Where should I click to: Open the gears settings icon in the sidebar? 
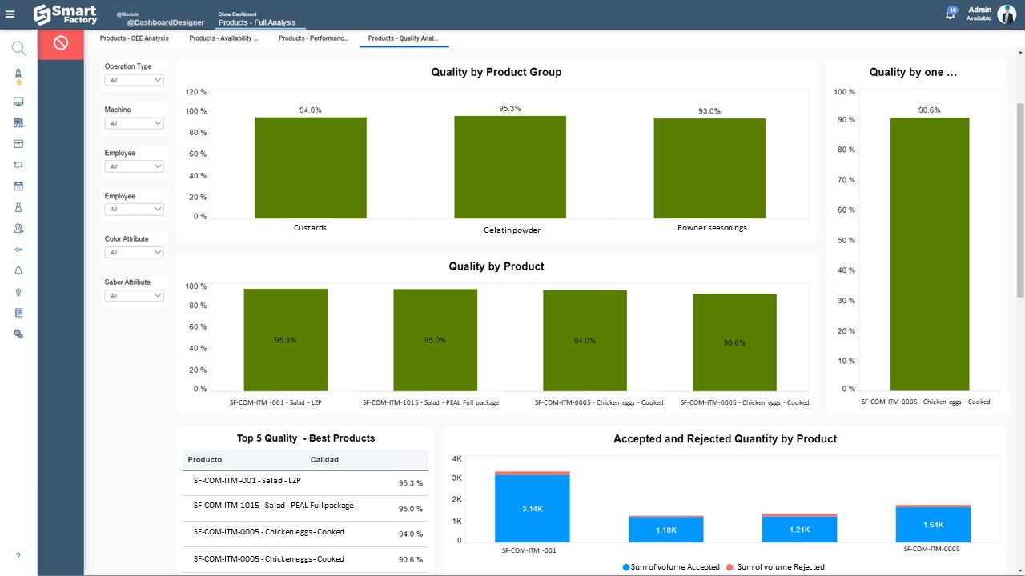pyautogui.click(x=18, y=334)
